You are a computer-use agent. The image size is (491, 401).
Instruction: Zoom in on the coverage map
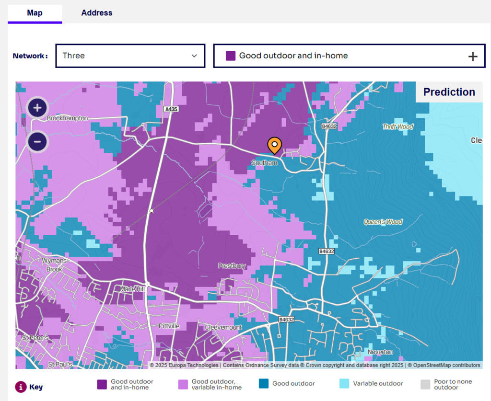(x=37, y=107)
